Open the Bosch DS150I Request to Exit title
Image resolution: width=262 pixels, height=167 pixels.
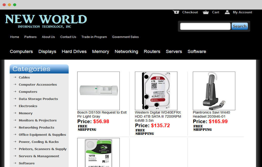click(102, 115)
